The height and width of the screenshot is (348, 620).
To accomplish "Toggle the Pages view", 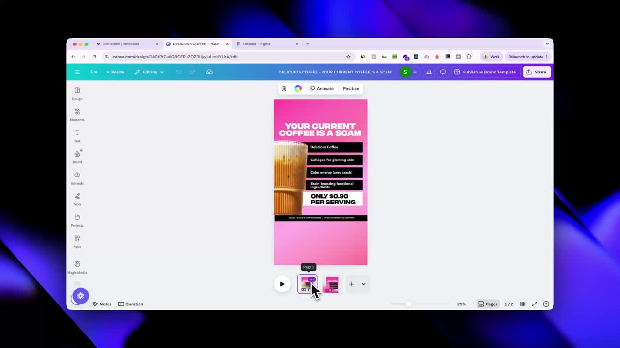I will 488,304.
